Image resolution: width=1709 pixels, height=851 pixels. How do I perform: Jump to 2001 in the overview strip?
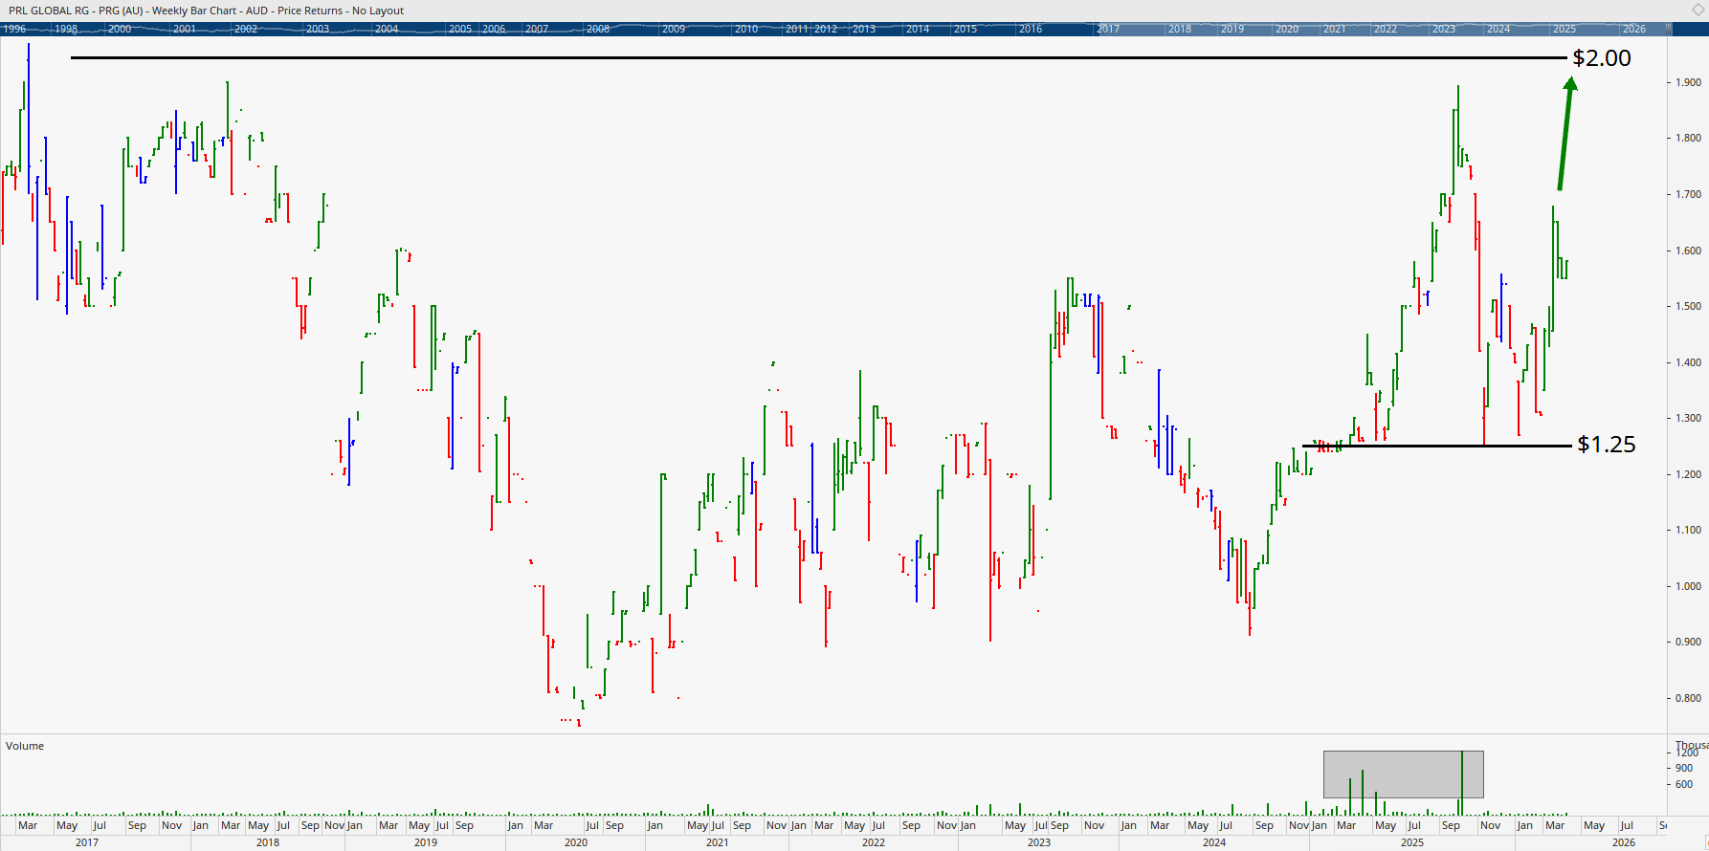[185, 29]
